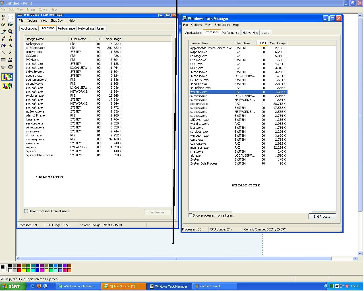The height and width of the screenshot is (291, 364).
Task: Click the 05:35 taskbar clock
Action: [x=355, y=286]
